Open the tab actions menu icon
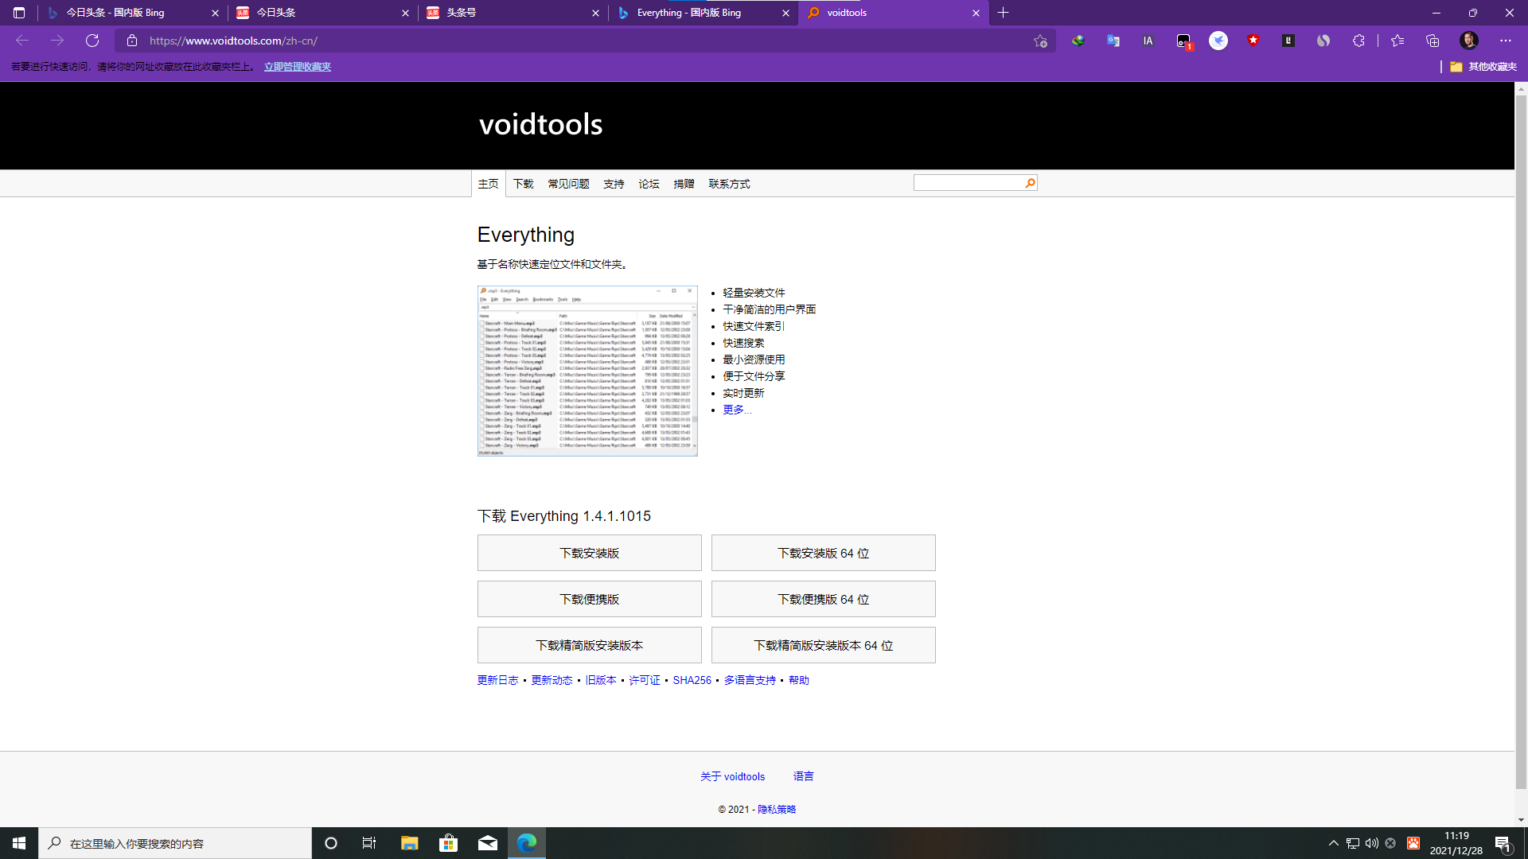 pos(19,13)
